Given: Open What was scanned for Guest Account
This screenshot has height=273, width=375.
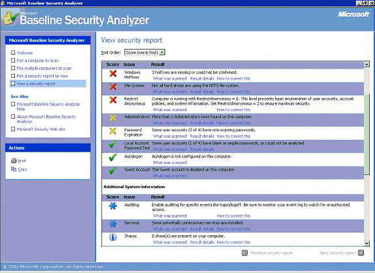Looking at the screenshot, I should point(170,176).
